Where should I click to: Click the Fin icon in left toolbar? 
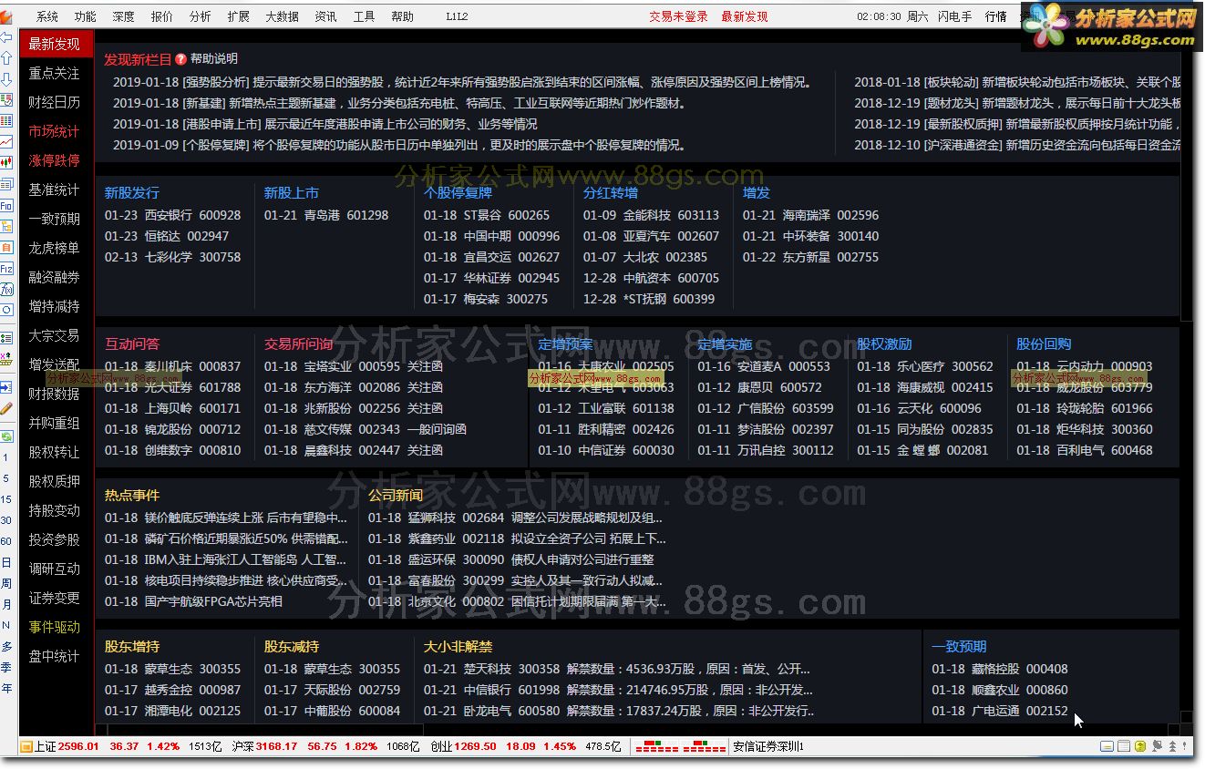click(6, 205)
